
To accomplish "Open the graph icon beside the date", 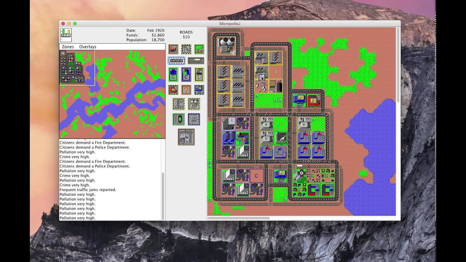I will [66, 35].
